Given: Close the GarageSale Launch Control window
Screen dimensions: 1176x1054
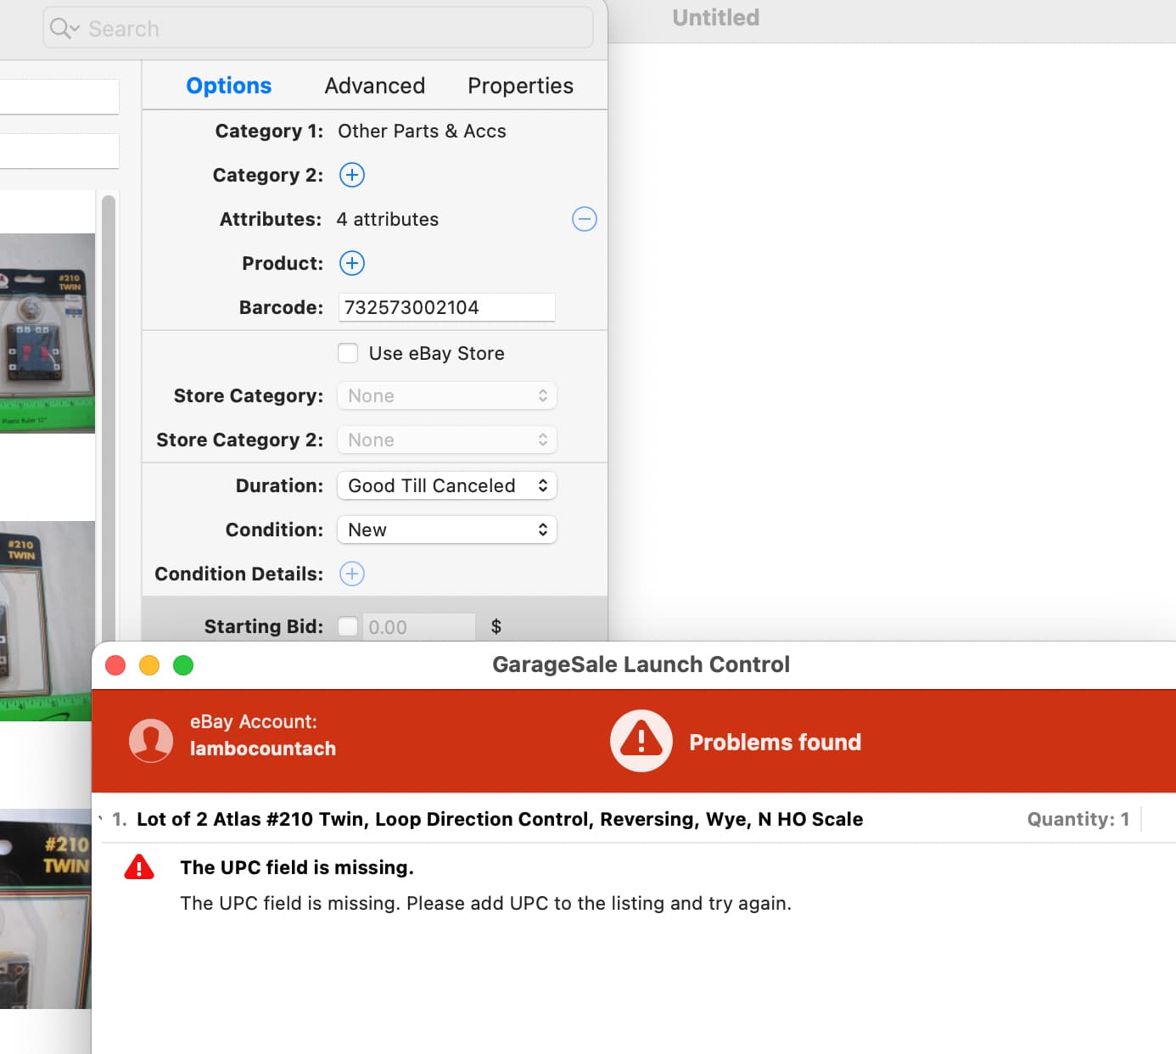Looking at the screenshot, I should click(x=115, y=665).
